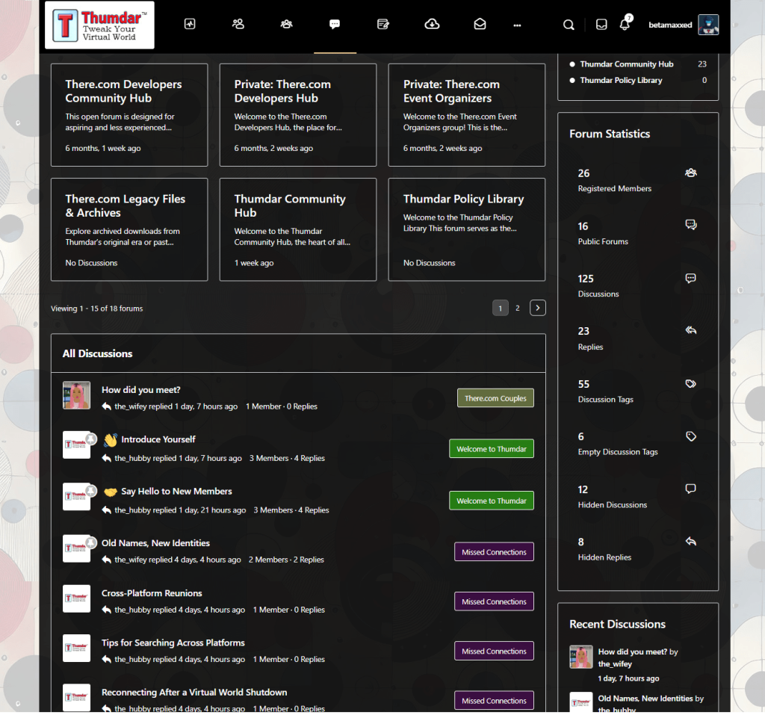Click Missed Connections tag beside Tips for Searching

pyautogui.click(x=494, y=651)
